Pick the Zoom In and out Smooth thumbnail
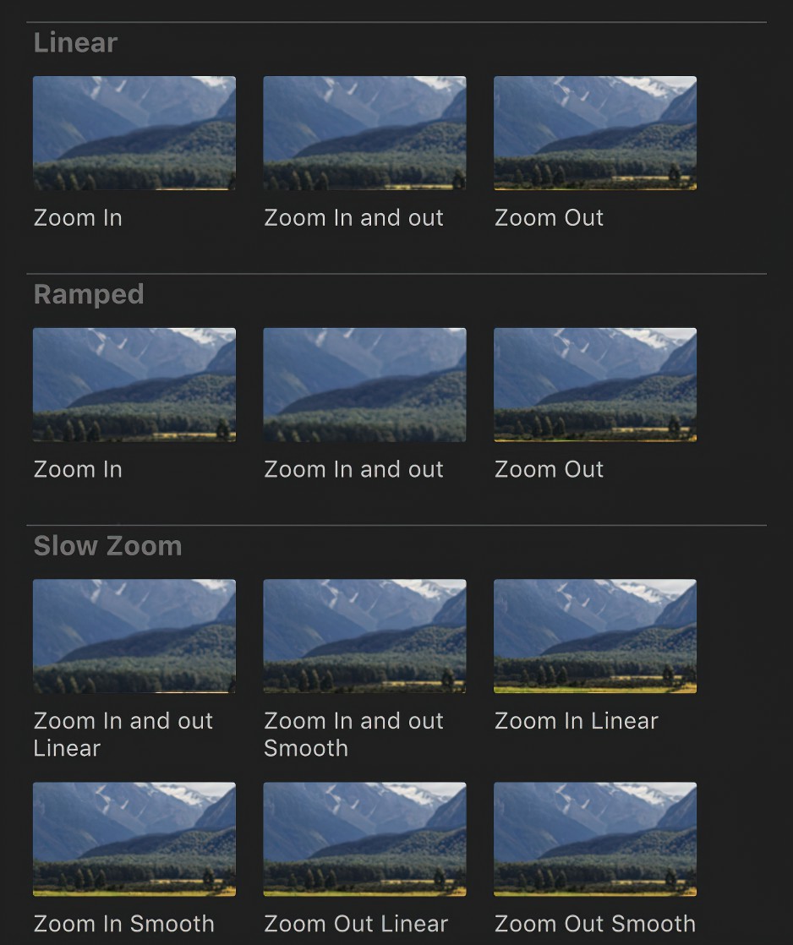The width and height of the screenshot is (793, 945). [364, 636]
